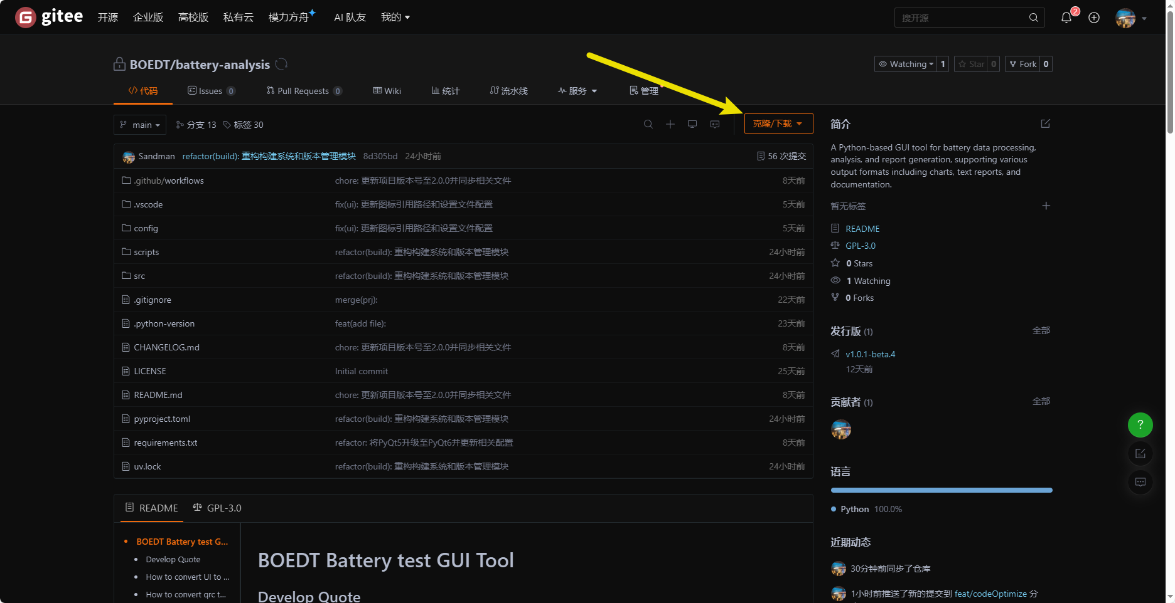Click the edit pencil icon beside 简介
1175x603 pixels.
(x=1045, y=123)
